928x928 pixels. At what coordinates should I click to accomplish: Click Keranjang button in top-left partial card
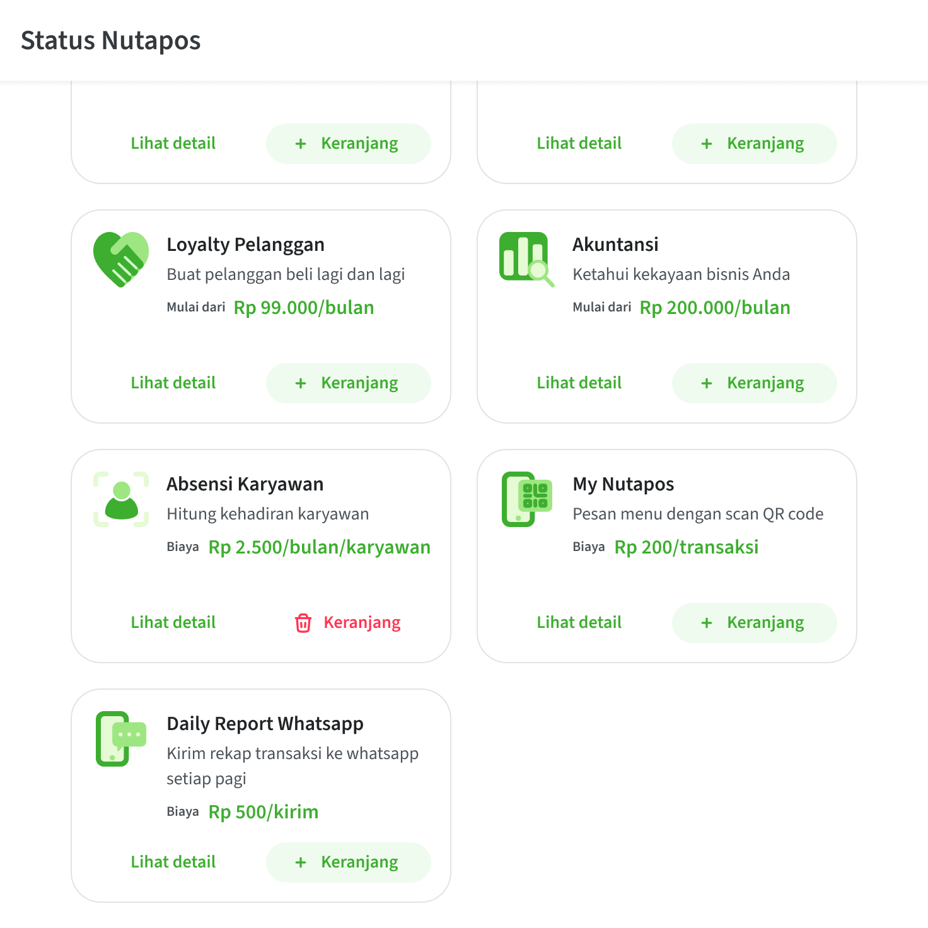348,144
